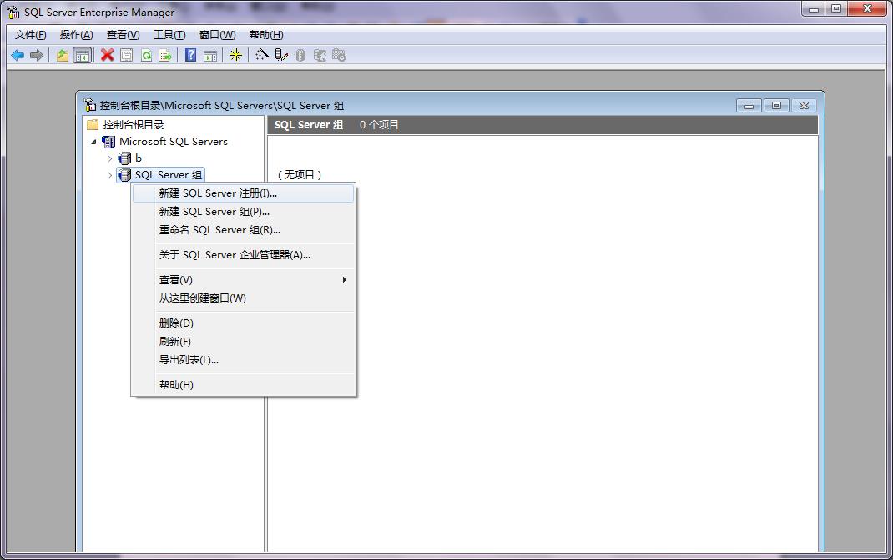Click the blue question mark Help icon

pyautogui.click(x=191, y=55)
